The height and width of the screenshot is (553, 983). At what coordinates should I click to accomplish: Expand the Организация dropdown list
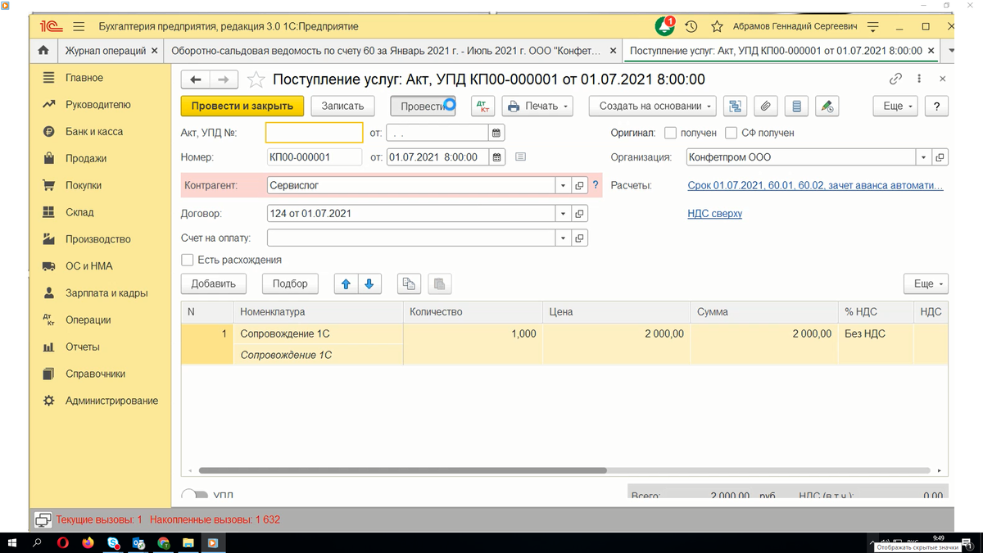point(924,157)
